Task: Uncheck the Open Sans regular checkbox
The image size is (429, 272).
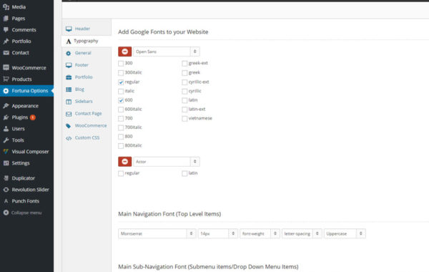Action: (x=121, y=82)
